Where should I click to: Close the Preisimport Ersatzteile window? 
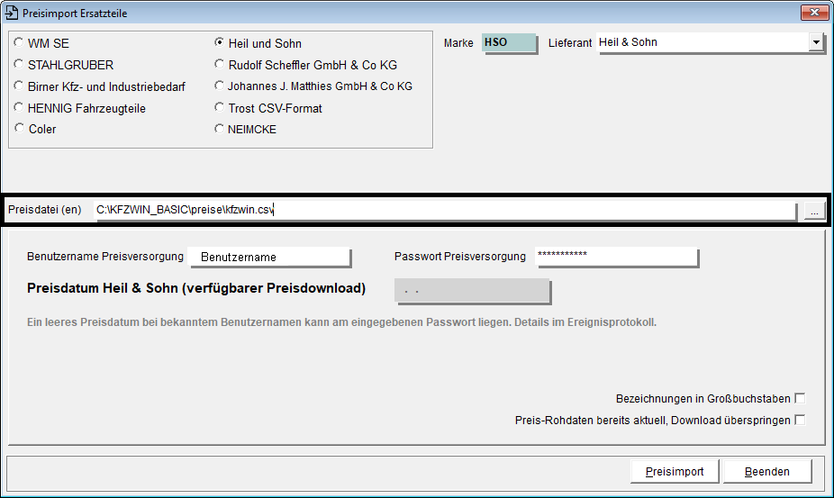814,12
